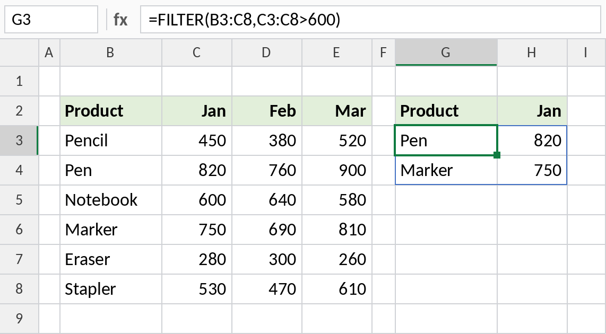
Task: Click the cell with value 260
Action: coord(336,259)
